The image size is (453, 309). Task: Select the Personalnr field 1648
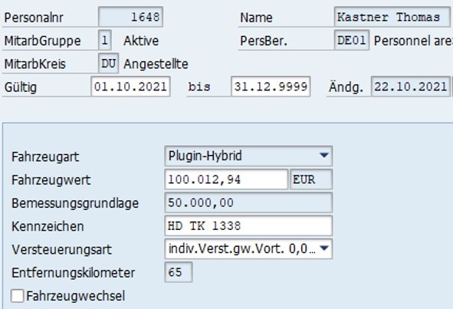(130, 17)
